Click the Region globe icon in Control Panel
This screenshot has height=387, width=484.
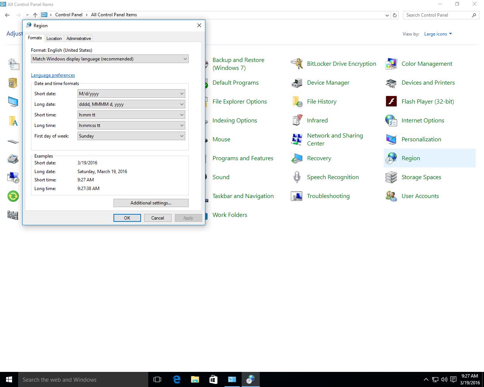pyautogui.click(x=391, y=158)
